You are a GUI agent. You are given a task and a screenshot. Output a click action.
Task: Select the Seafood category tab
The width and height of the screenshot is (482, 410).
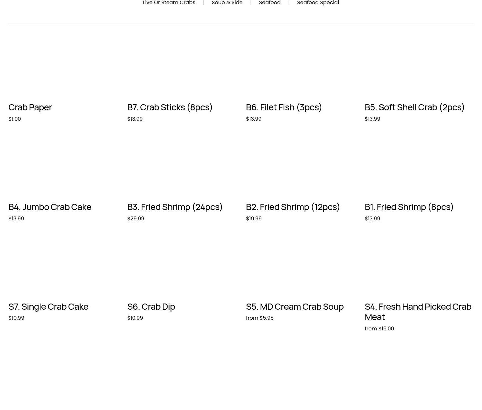[270, 3]
